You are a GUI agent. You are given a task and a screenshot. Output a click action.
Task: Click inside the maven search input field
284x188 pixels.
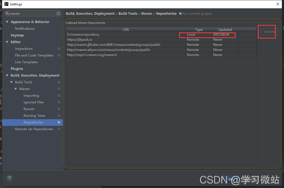coord(33,13)
